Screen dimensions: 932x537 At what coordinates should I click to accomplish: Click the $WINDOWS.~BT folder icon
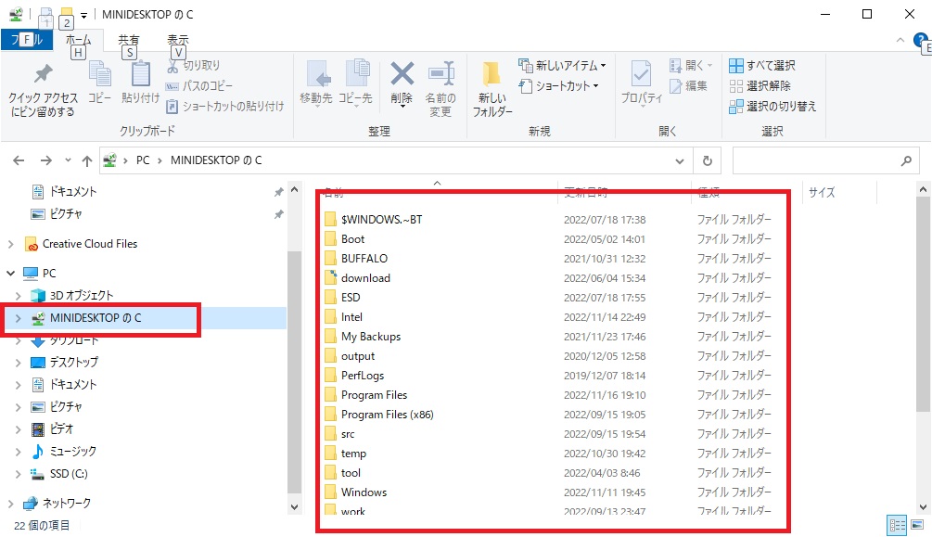330,220
